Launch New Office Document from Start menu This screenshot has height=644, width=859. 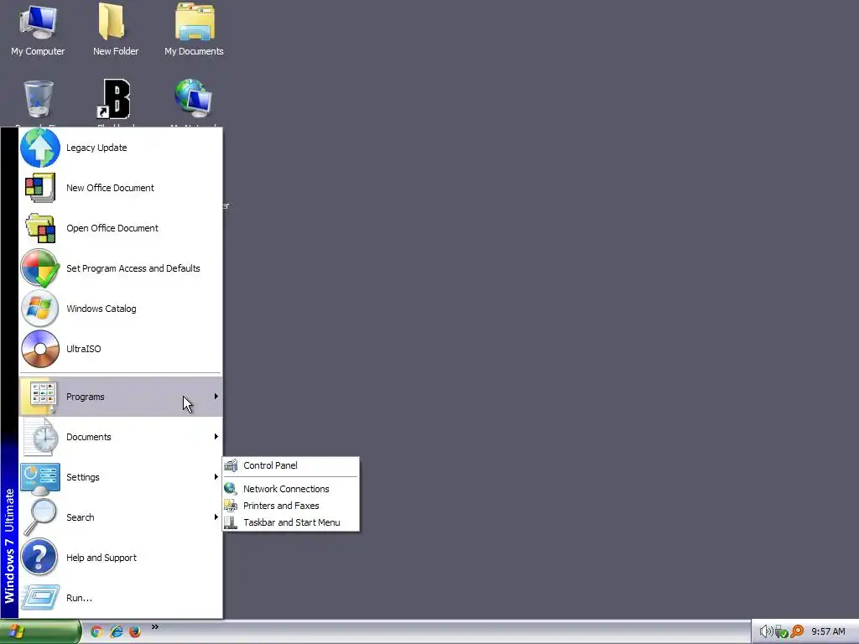tap(121, 188)
